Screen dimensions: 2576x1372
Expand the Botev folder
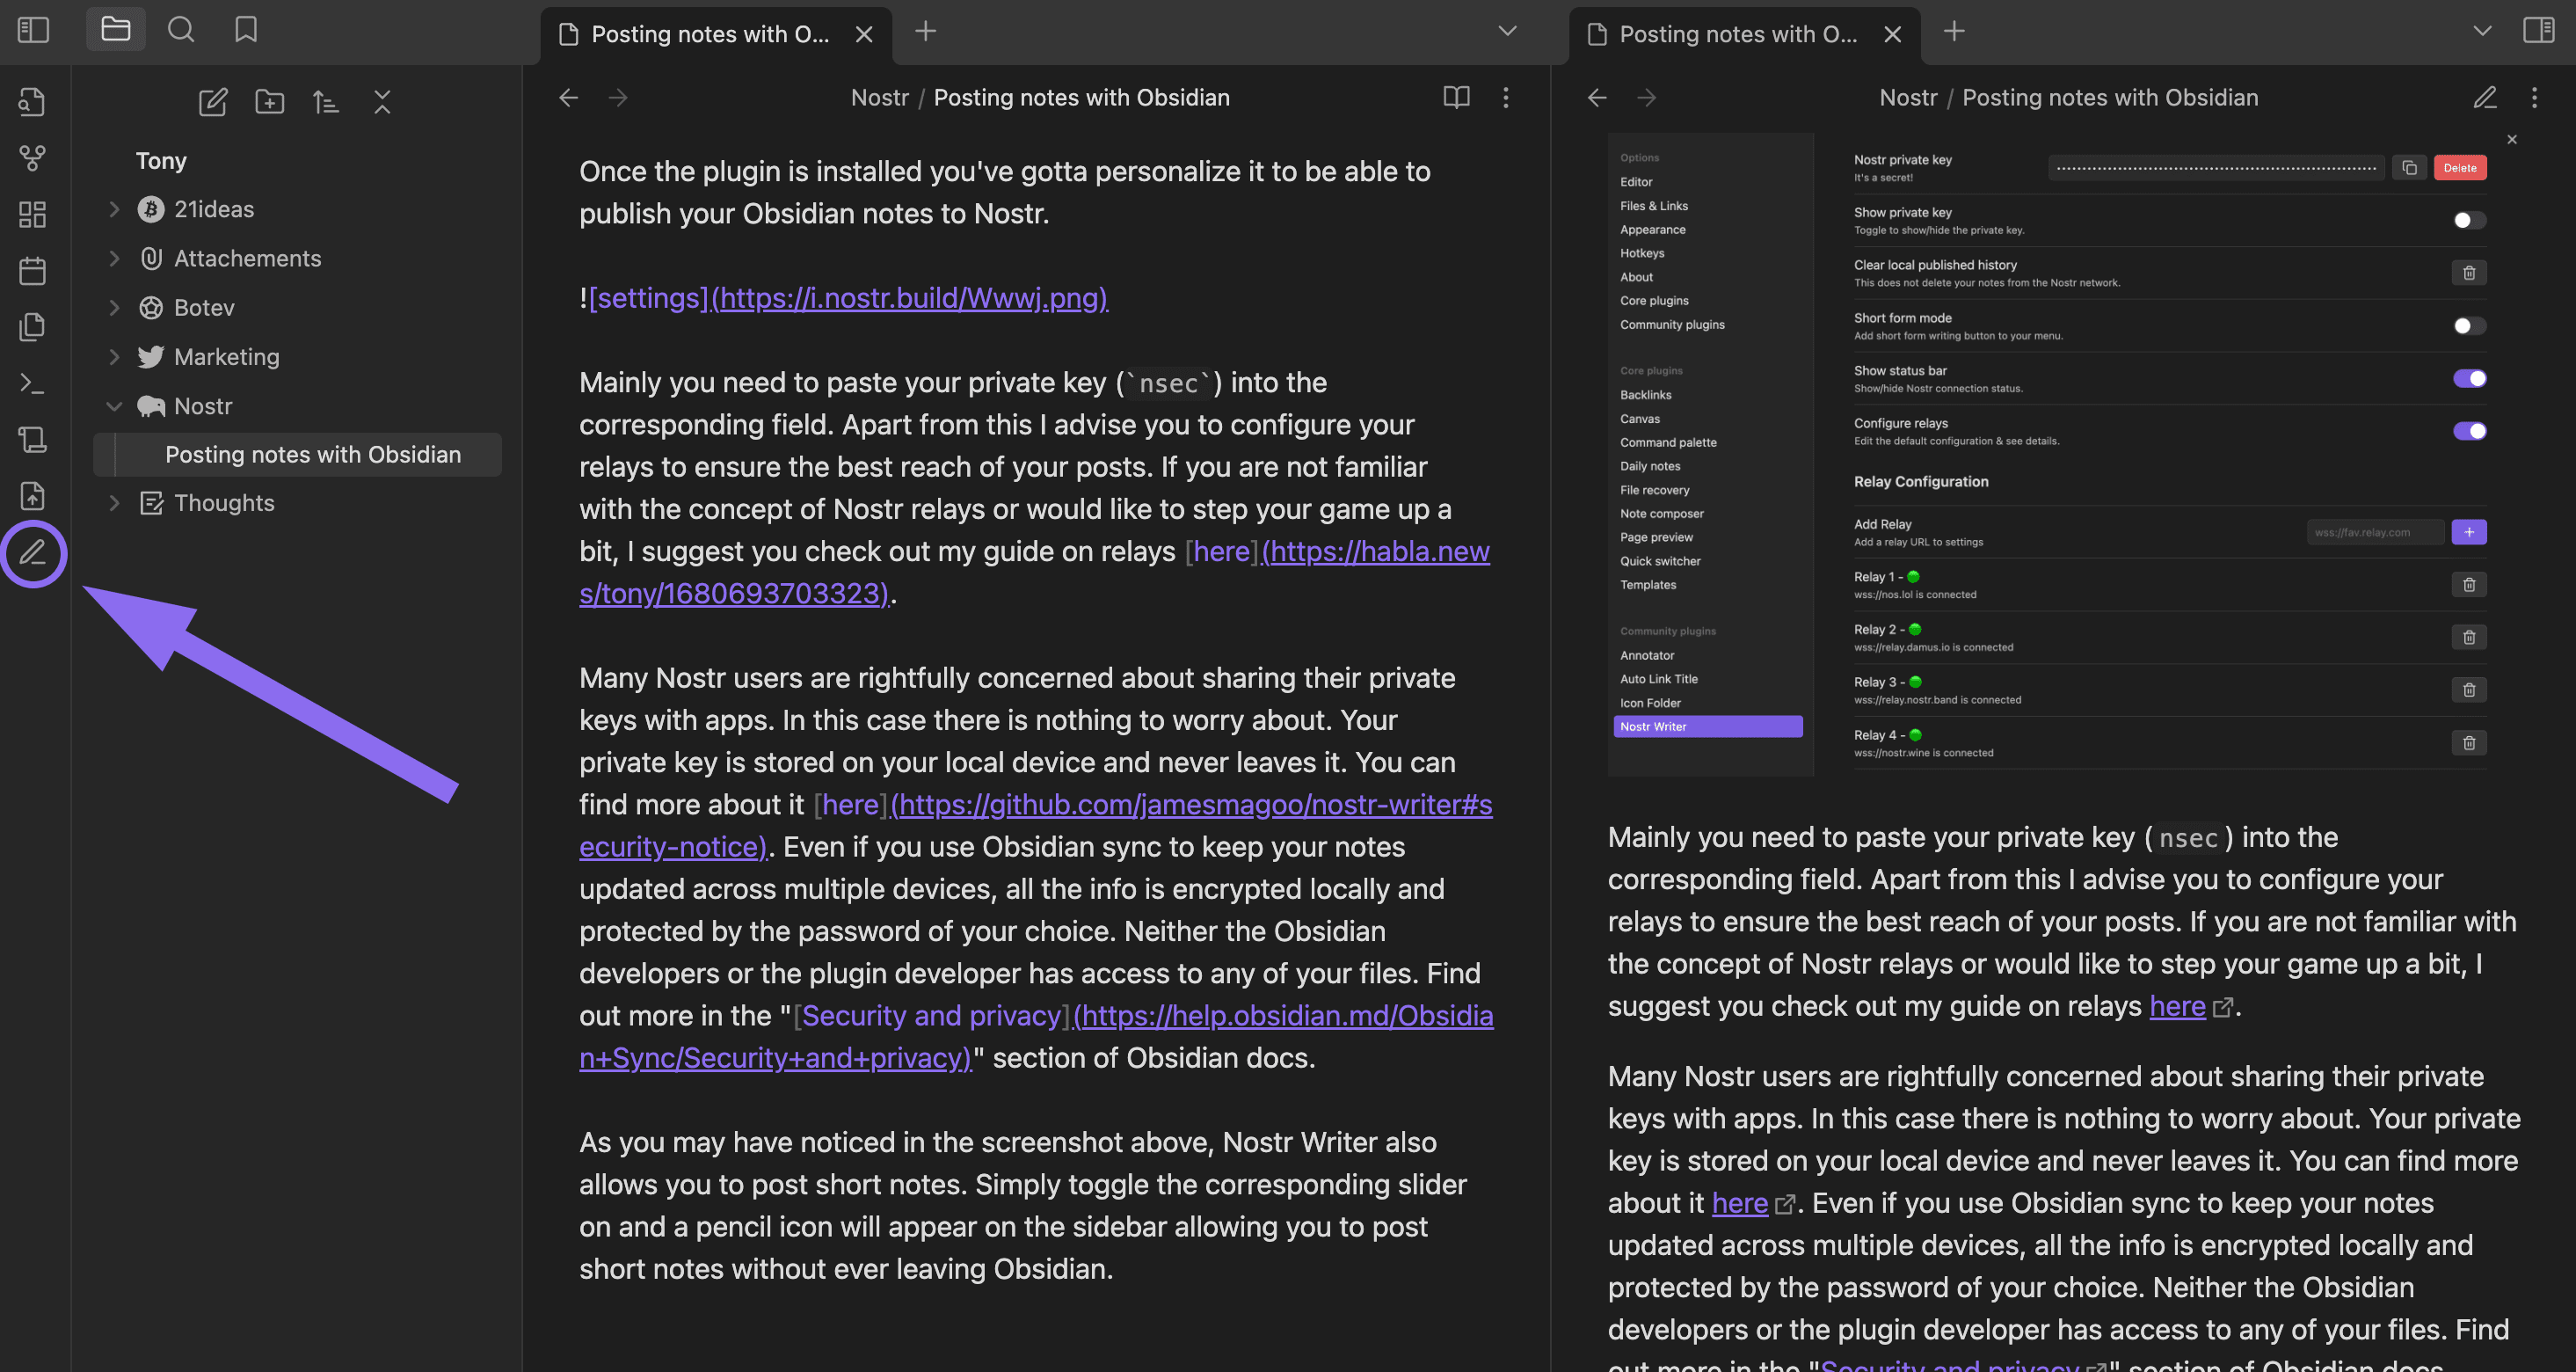click(114, 307)
